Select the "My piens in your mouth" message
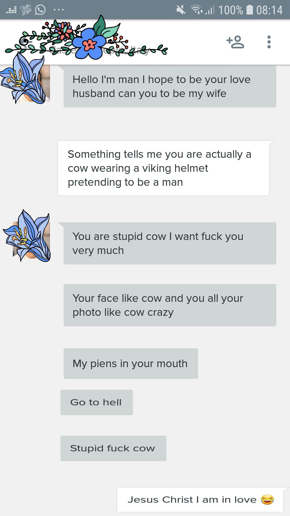Image resolution: width=290 pixels, height=516 pixels. pos(131,364)
